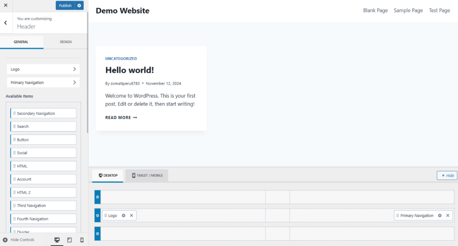Click the Uncategorized category link
This screenshot has width=458, height=246.
[x=121, y=59]
